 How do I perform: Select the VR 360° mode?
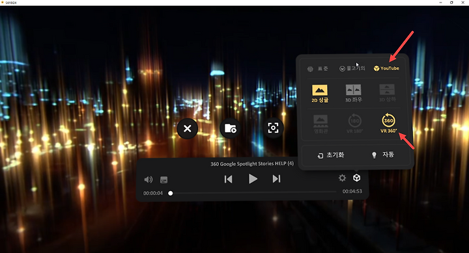coord(388,123)
